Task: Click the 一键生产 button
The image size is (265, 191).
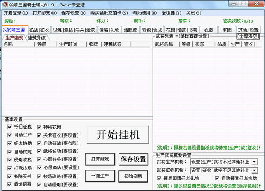Action: tap(100, 176)
